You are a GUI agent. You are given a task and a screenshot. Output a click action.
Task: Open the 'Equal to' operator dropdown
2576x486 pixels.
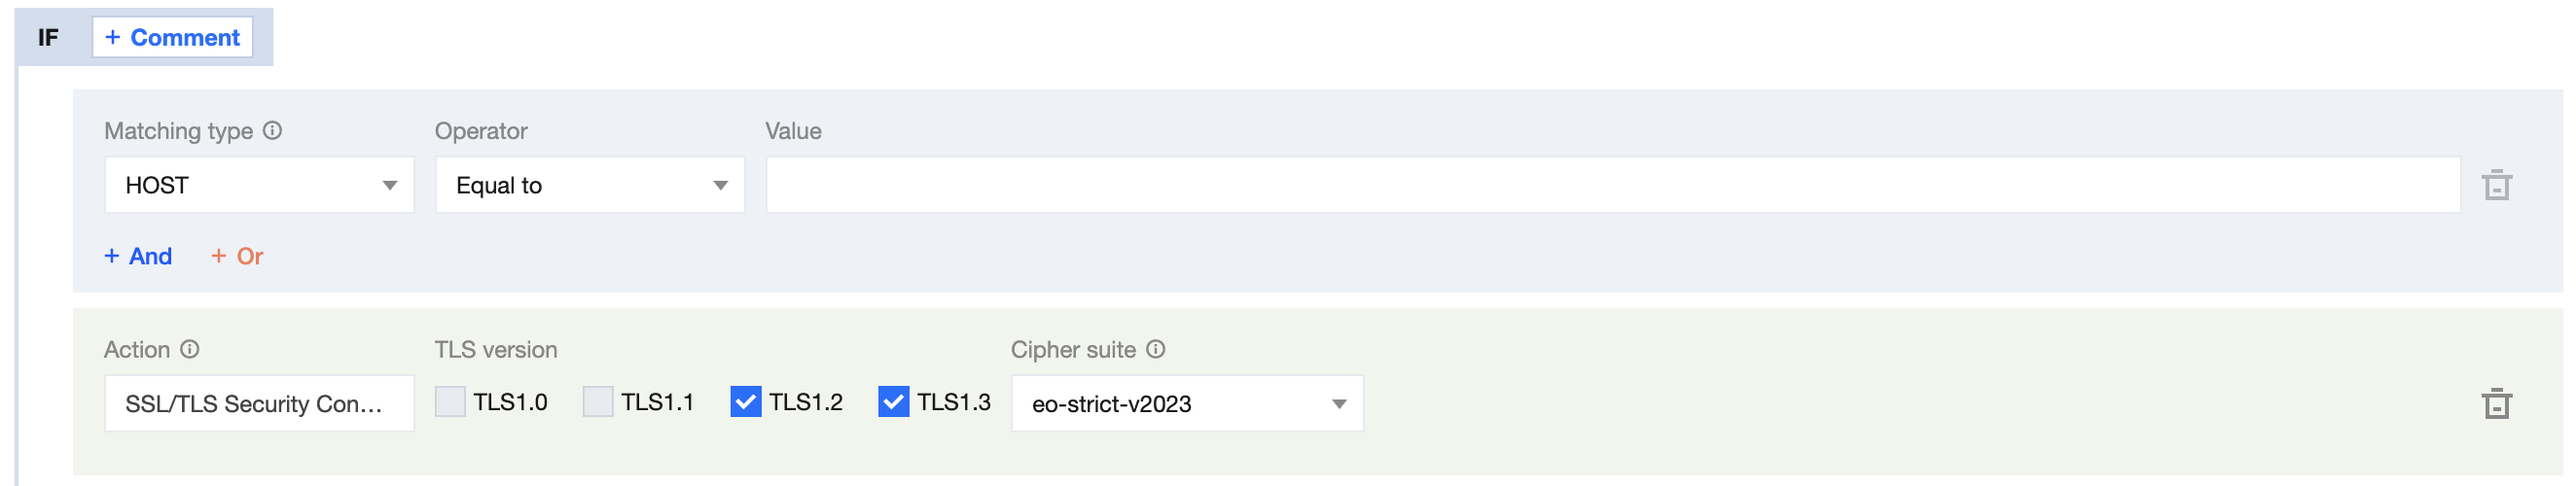tap(589, 185)
